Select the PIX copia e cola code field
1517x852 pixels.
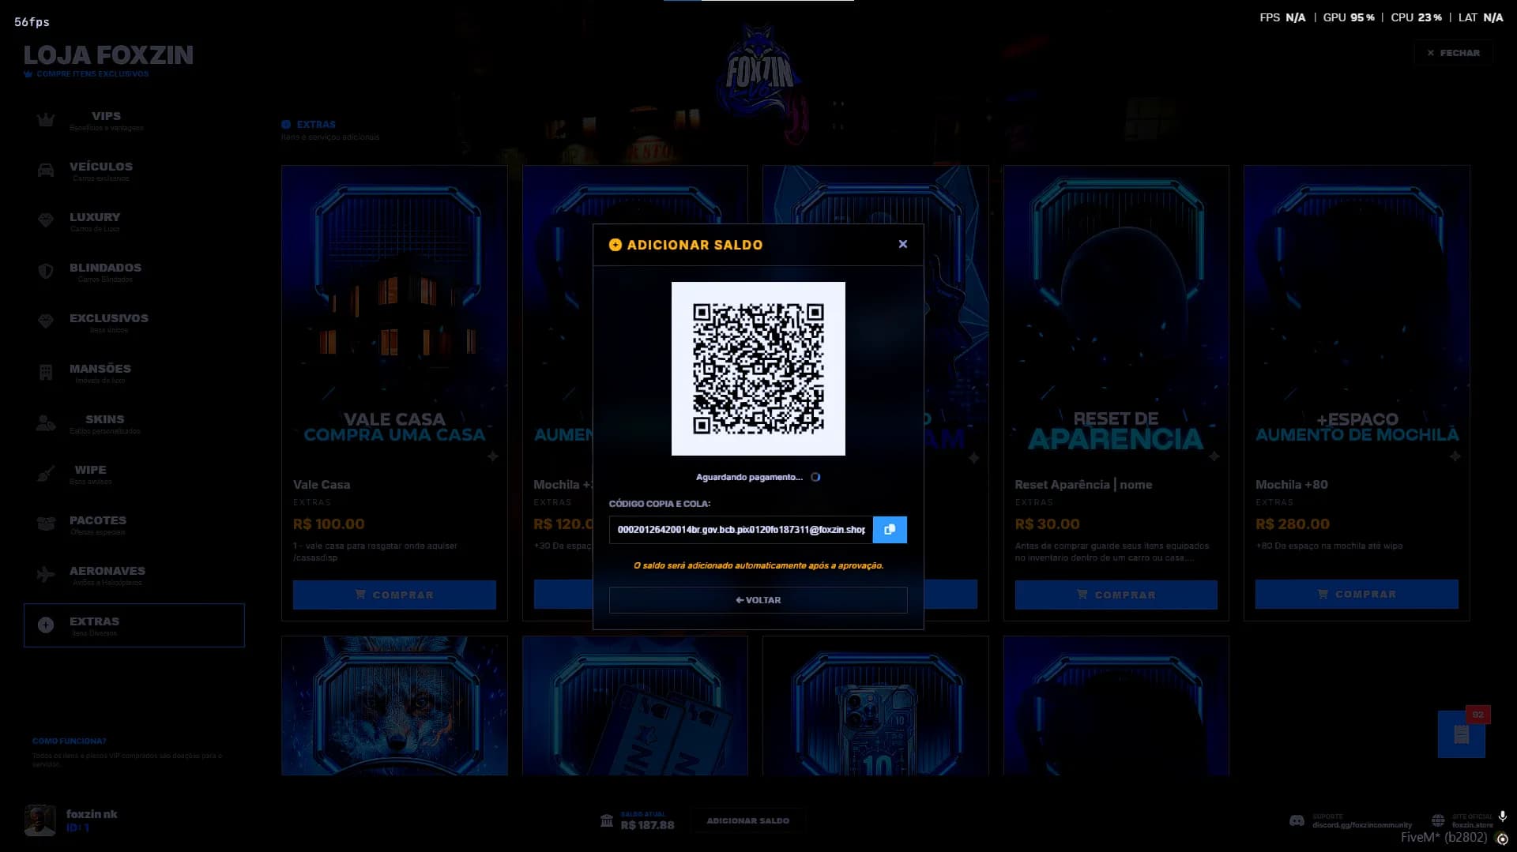point(740,530)
